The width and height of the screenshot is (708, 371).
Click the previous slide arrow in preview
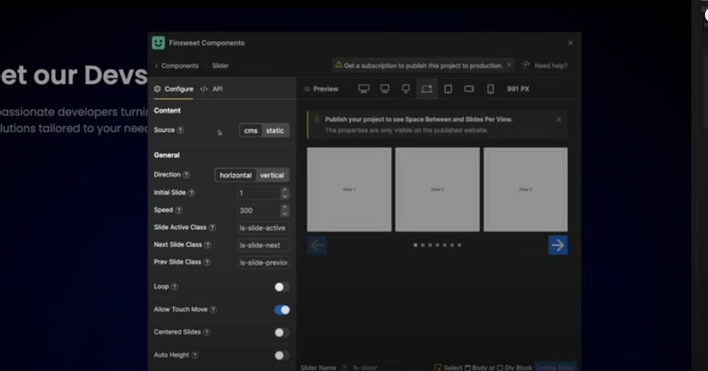(317, 245)
